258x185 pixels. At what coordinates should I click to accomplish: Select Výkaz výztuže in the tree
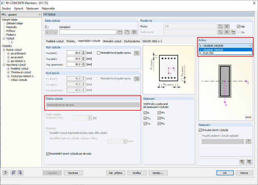(x=19, y=80)
